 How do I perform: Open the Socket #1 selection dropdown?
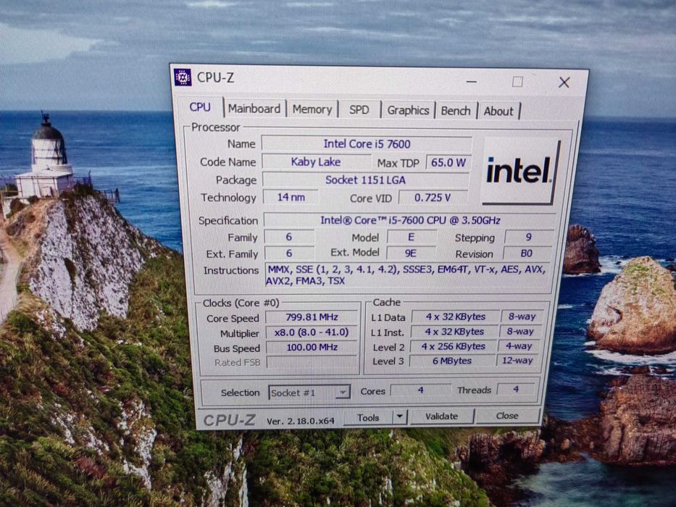[309, 393]
